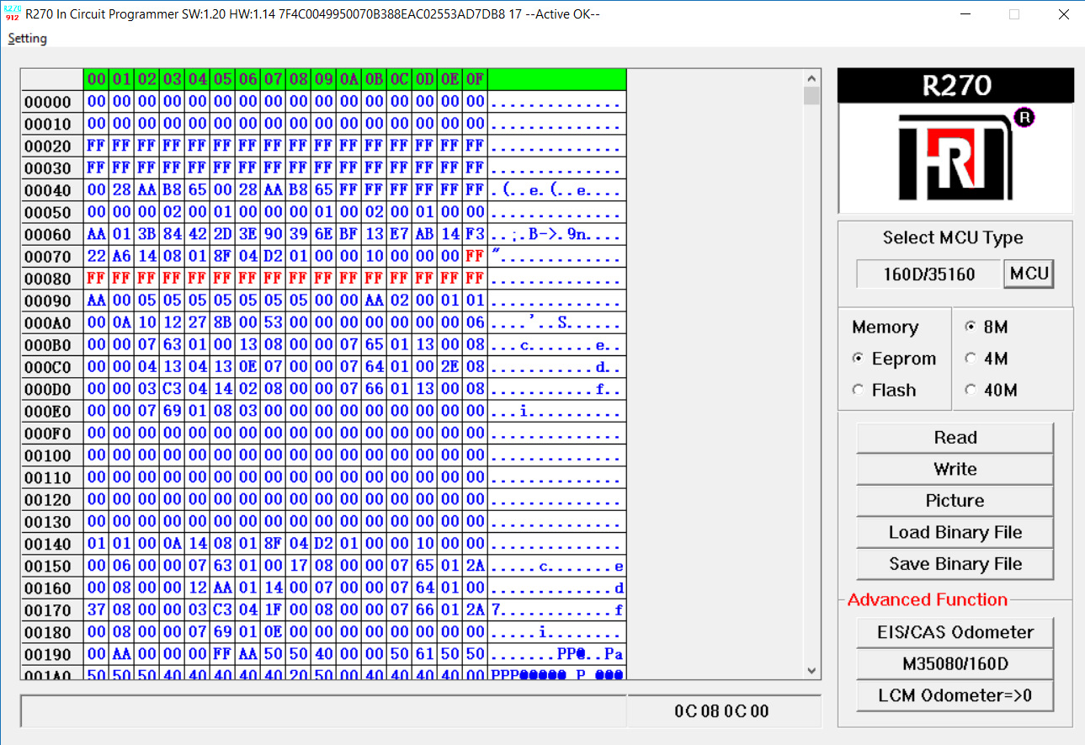This screenshot has width=1085, height=745.
Task: Click the hex view scroll-down arrow
Action: tap(811, 671)
